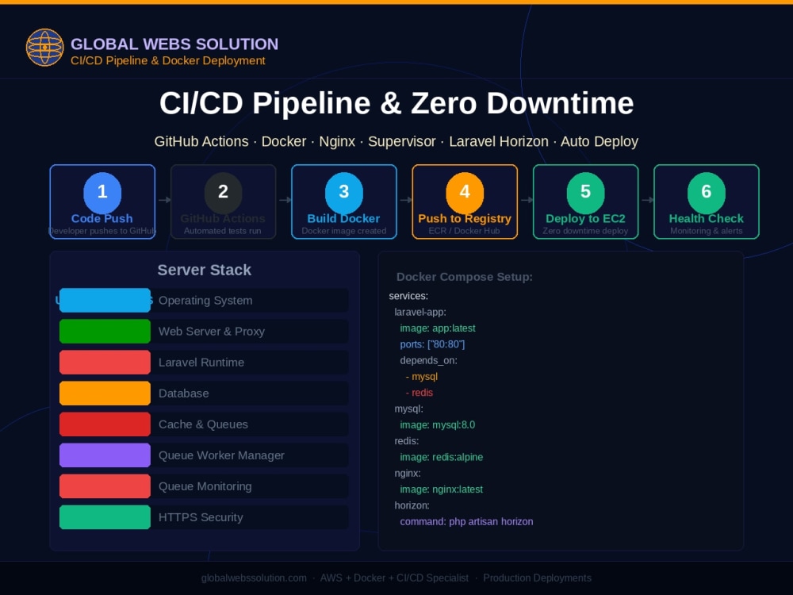Click the 'laravel-app:' line

coord(420,312)
